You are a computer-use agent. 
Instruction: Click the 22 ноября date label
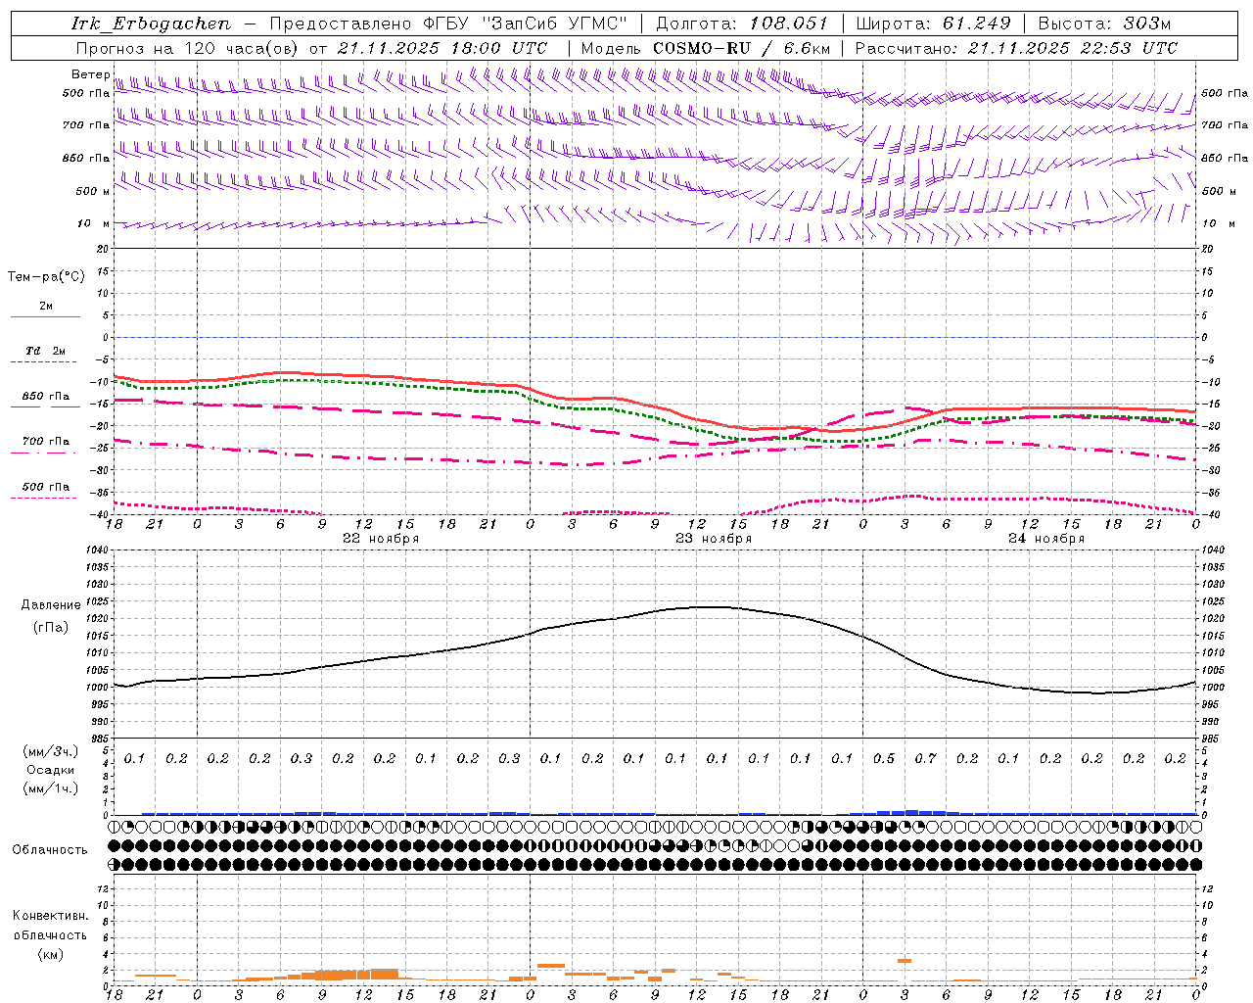click(x=381, y=539)
